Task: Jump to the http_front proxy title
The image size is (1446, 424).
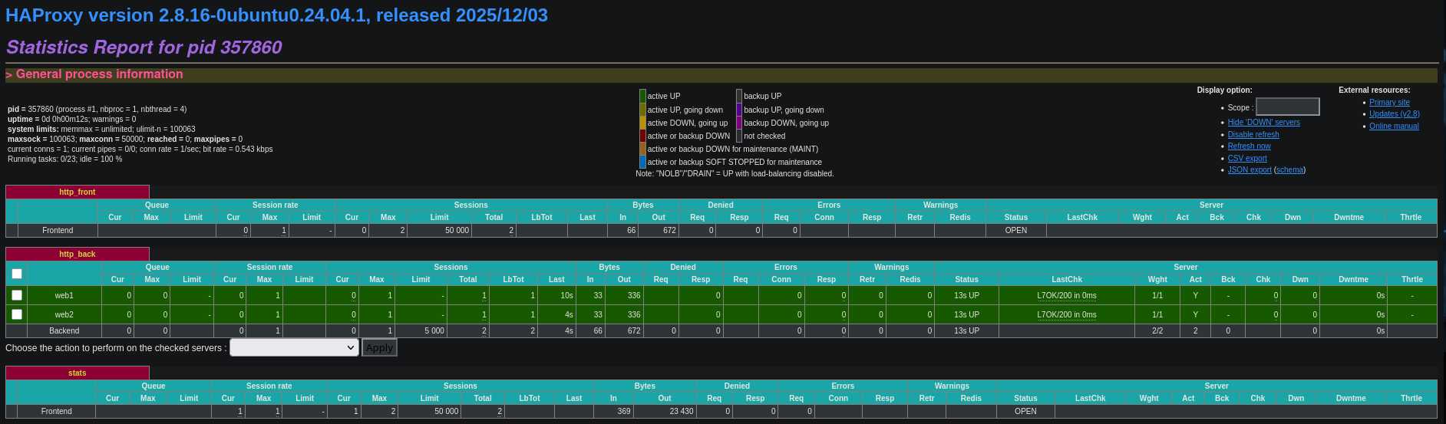Action: point(78,192)
